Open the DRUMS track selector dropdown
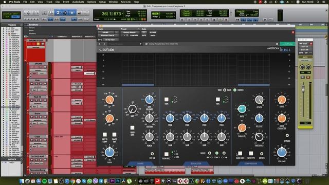 point(106,32)
